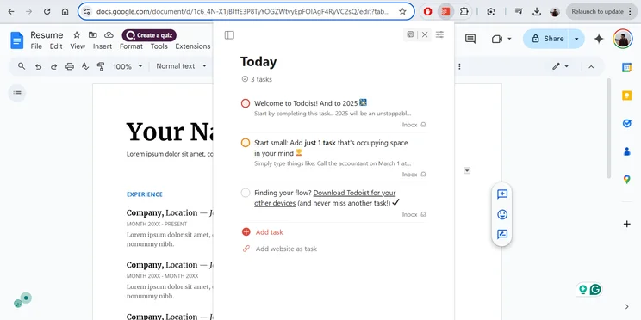This screenshot has height=320, width=641.
Task: Open the Extensions menu
Action: pos(192,46)
